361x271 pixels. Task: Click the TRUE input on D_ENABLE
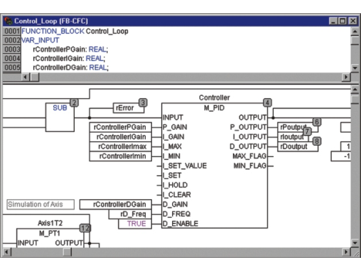(x=135, y=224)
